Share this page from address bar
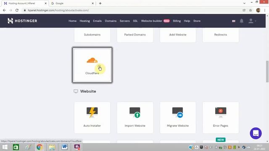This screenshot has height=151, width=269. tap(244, 10)
